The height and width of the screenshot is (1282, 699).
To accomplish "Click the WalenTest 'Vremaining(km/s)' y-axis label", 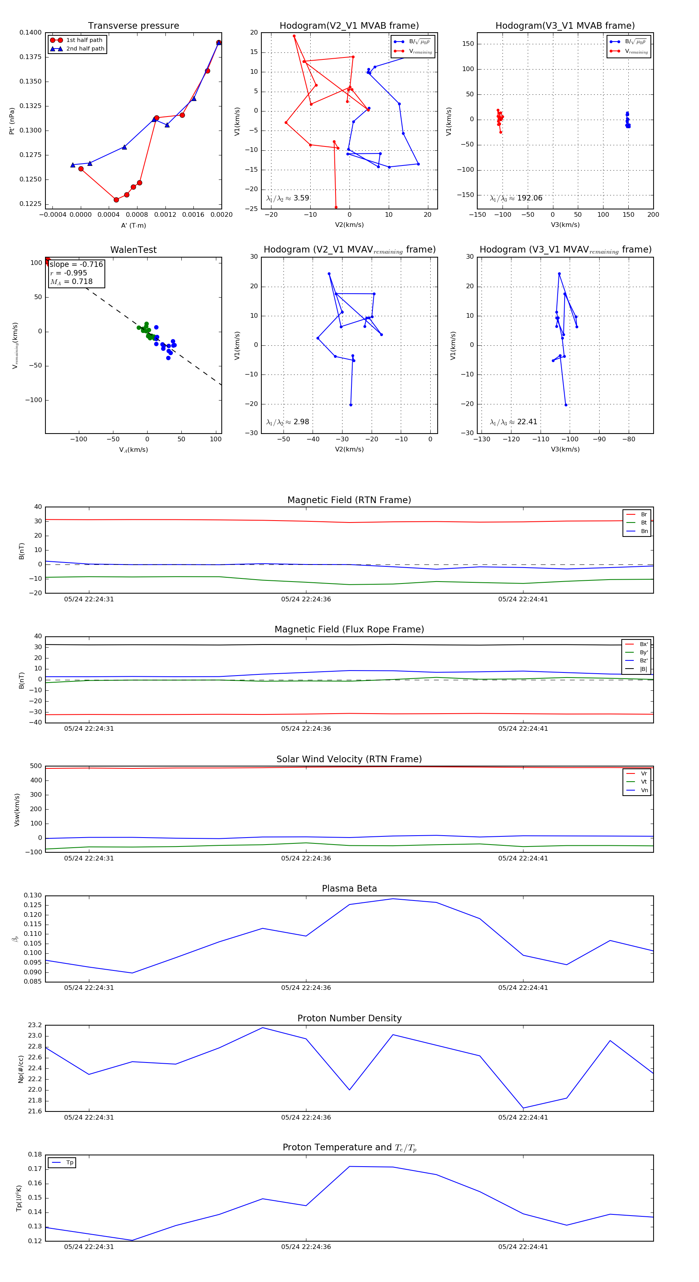I will pyautogui.click(x=15, y=345).
